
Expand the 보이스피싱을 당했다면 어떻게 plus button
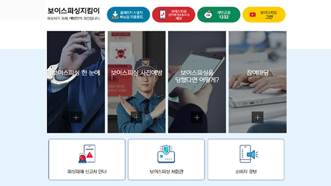197,117
